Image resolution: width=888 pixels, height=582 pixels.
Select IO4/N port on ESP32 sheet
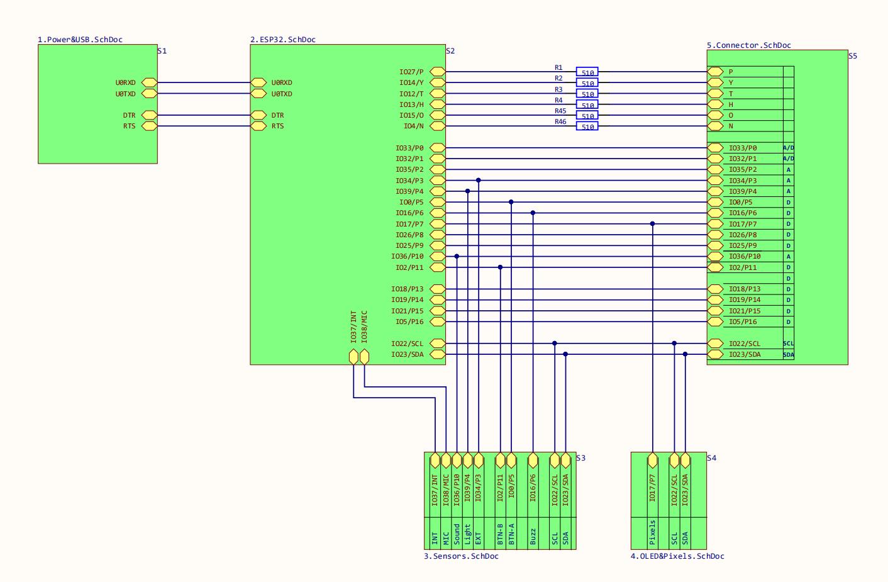(437, 126)
